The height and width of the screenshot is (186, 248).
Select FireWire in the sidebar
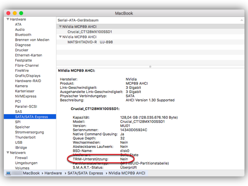tap(22, 71)
